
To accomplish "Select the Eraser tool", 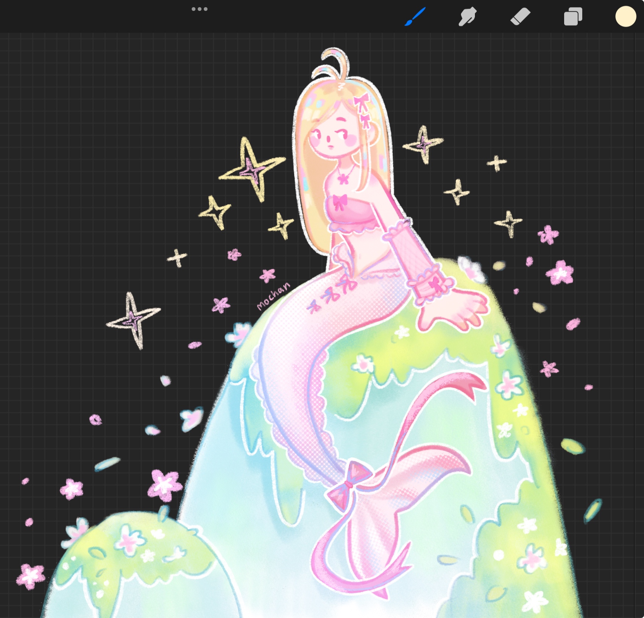I will 520,17.
